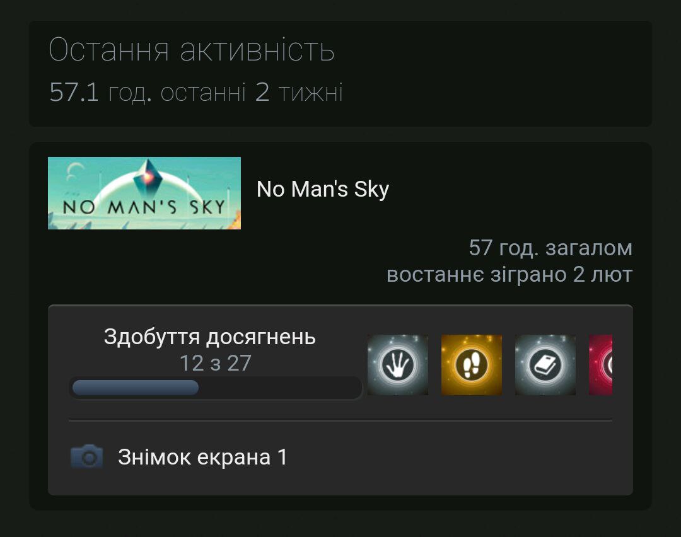Click the востаннє зіграно 2 лют text
The image size is (681, 537).
click(509, 274)
